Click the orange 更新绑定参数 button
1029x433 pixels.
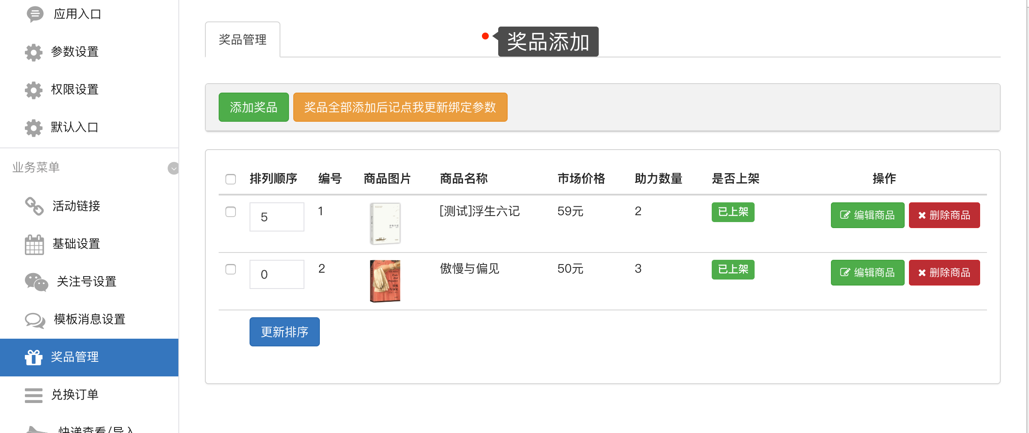pyautogui.click(x=400, y=107)
